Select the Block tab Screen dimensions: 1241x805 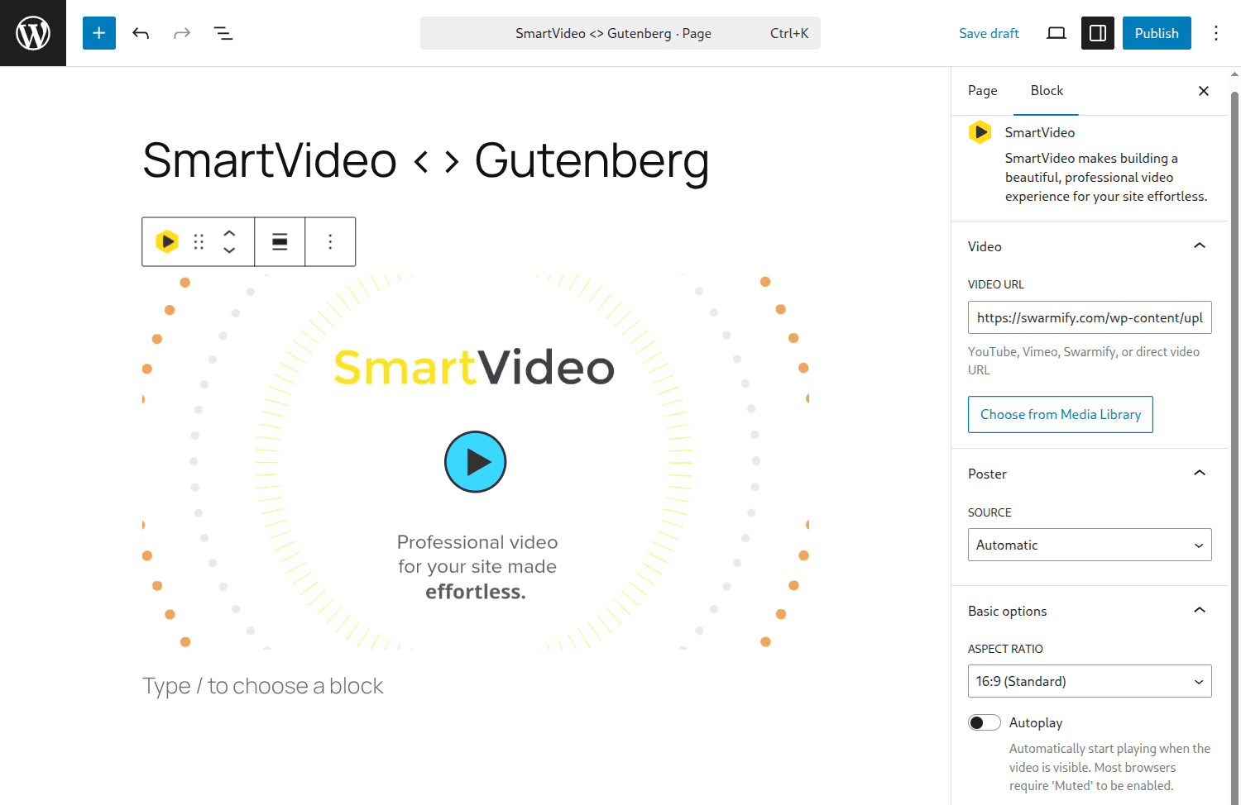1046,90
